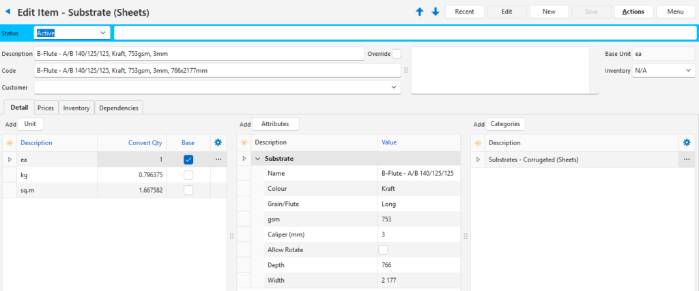Open the Inventory N/A dropdown
This screenshot has width=699, height=291.
click(687, 70)
